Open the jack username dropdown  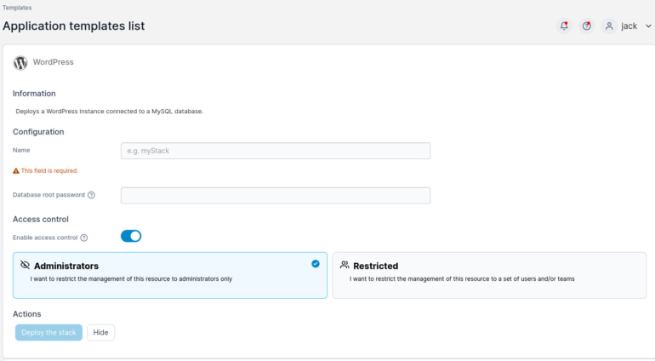point(629,26)
